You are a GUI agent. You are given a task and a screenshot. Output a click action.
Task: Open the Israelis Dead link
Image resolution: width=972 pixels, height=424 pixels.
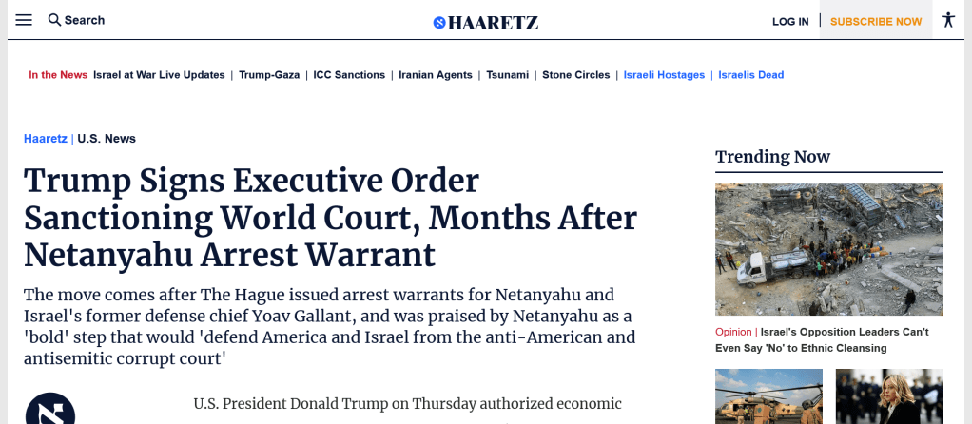[750, 75]
